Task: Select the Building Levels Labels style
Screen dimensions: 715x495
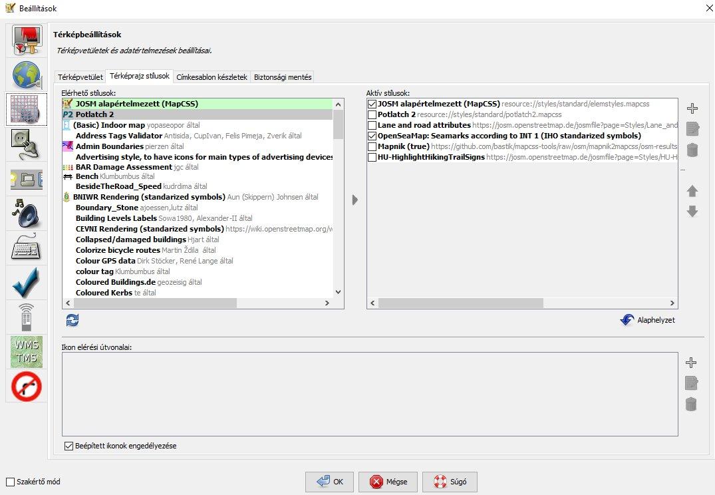Action: tap(198, 218)
